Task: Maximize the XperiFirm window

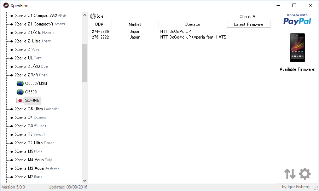Action: (x=294, y=6)
